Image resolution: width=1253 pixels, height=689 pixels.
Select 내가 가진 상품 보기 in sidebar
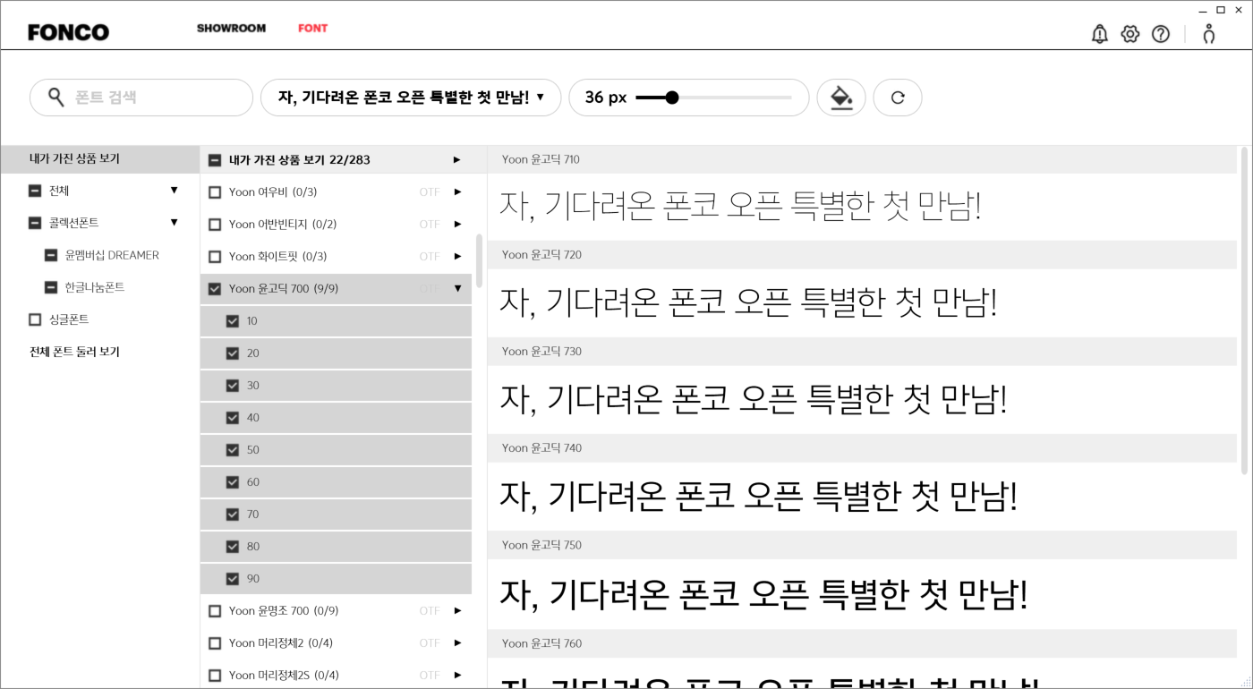click(100, 158)
